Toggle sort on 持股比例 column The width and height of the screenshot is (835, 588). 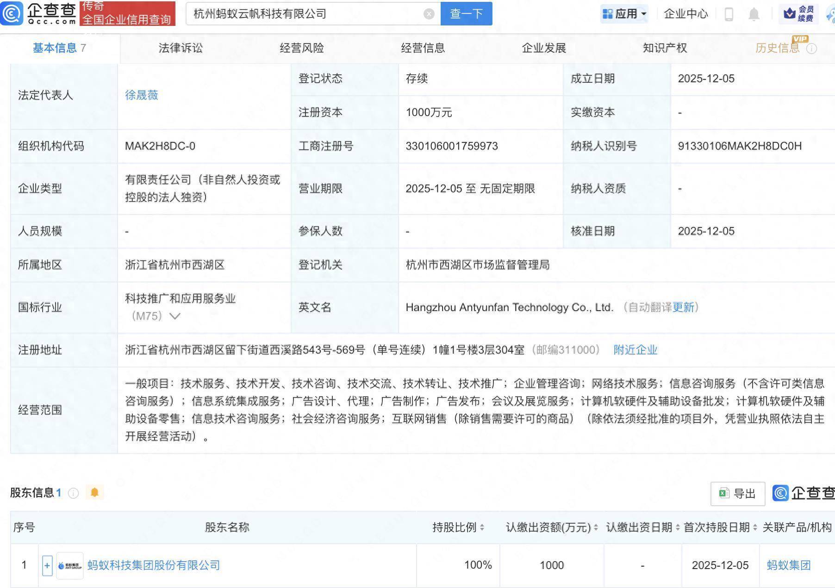(x=482, y=527)
